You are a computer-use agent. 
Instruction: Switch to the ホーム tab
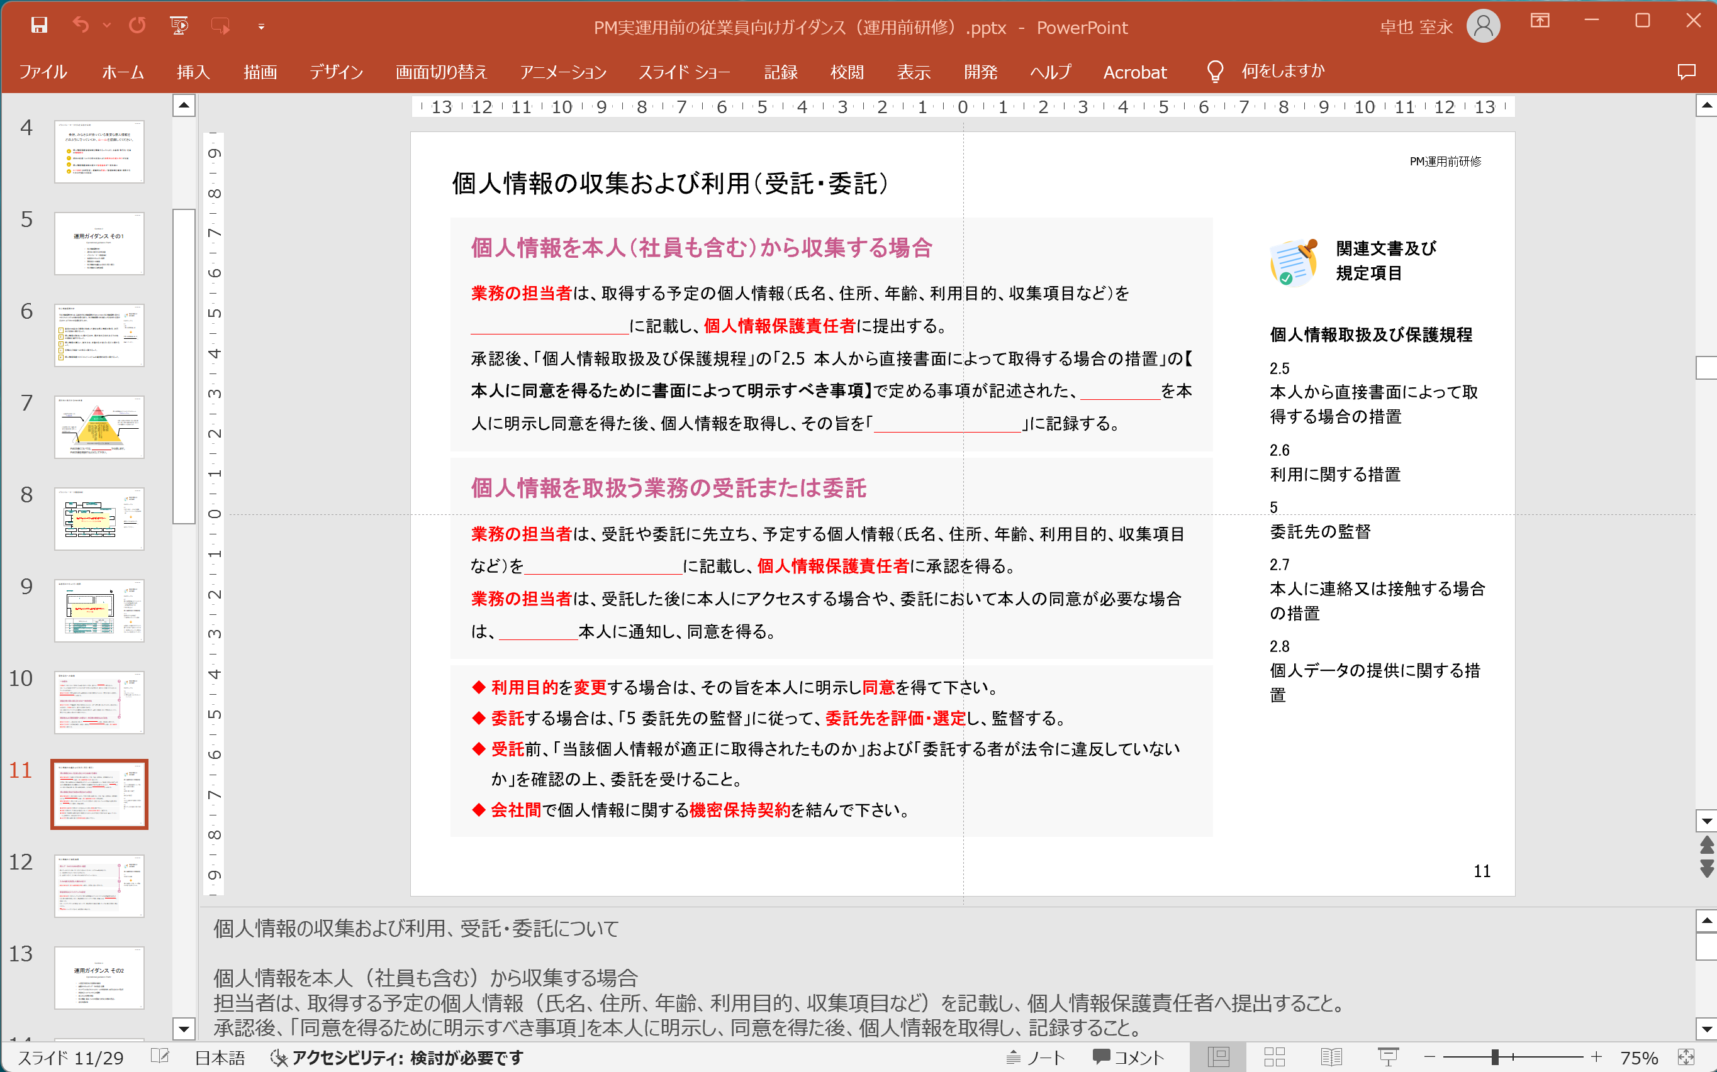point(123,72)
